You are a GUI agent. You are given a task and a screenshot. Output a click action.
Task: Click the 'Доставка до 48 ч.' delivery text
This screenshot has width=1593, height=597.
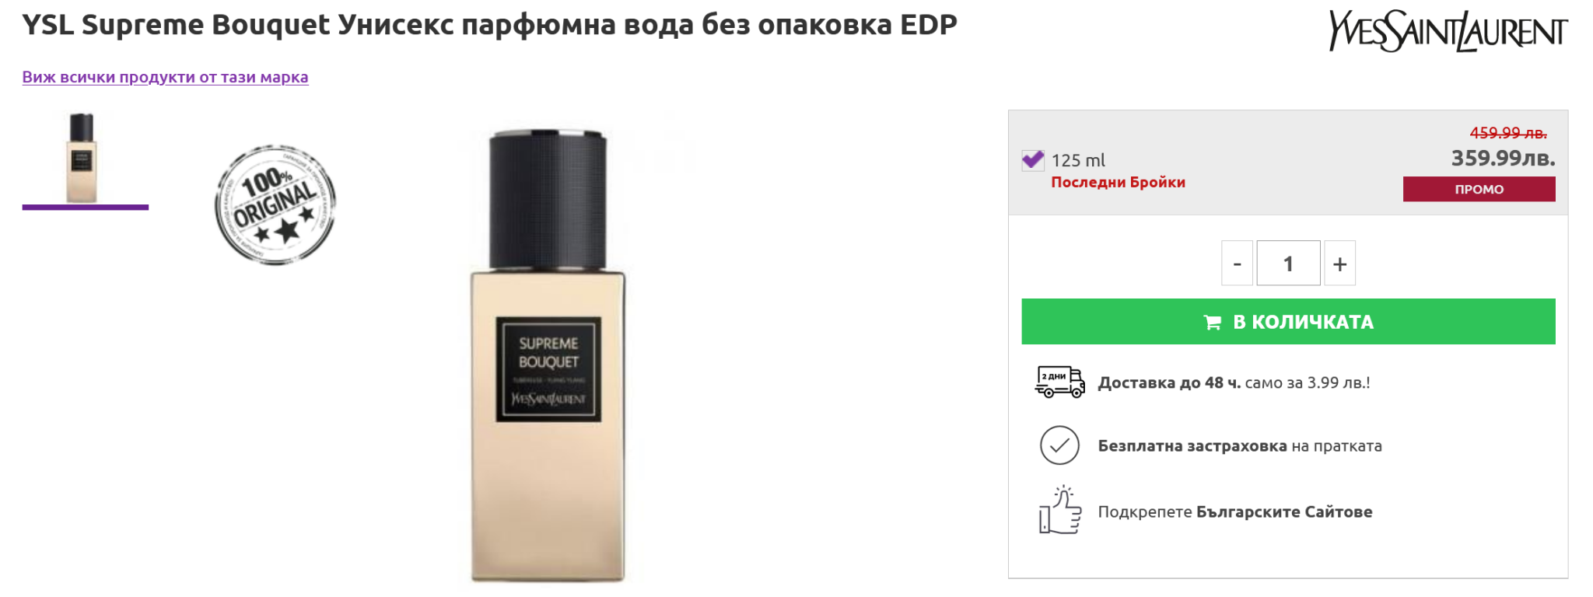pos(1169,382)
